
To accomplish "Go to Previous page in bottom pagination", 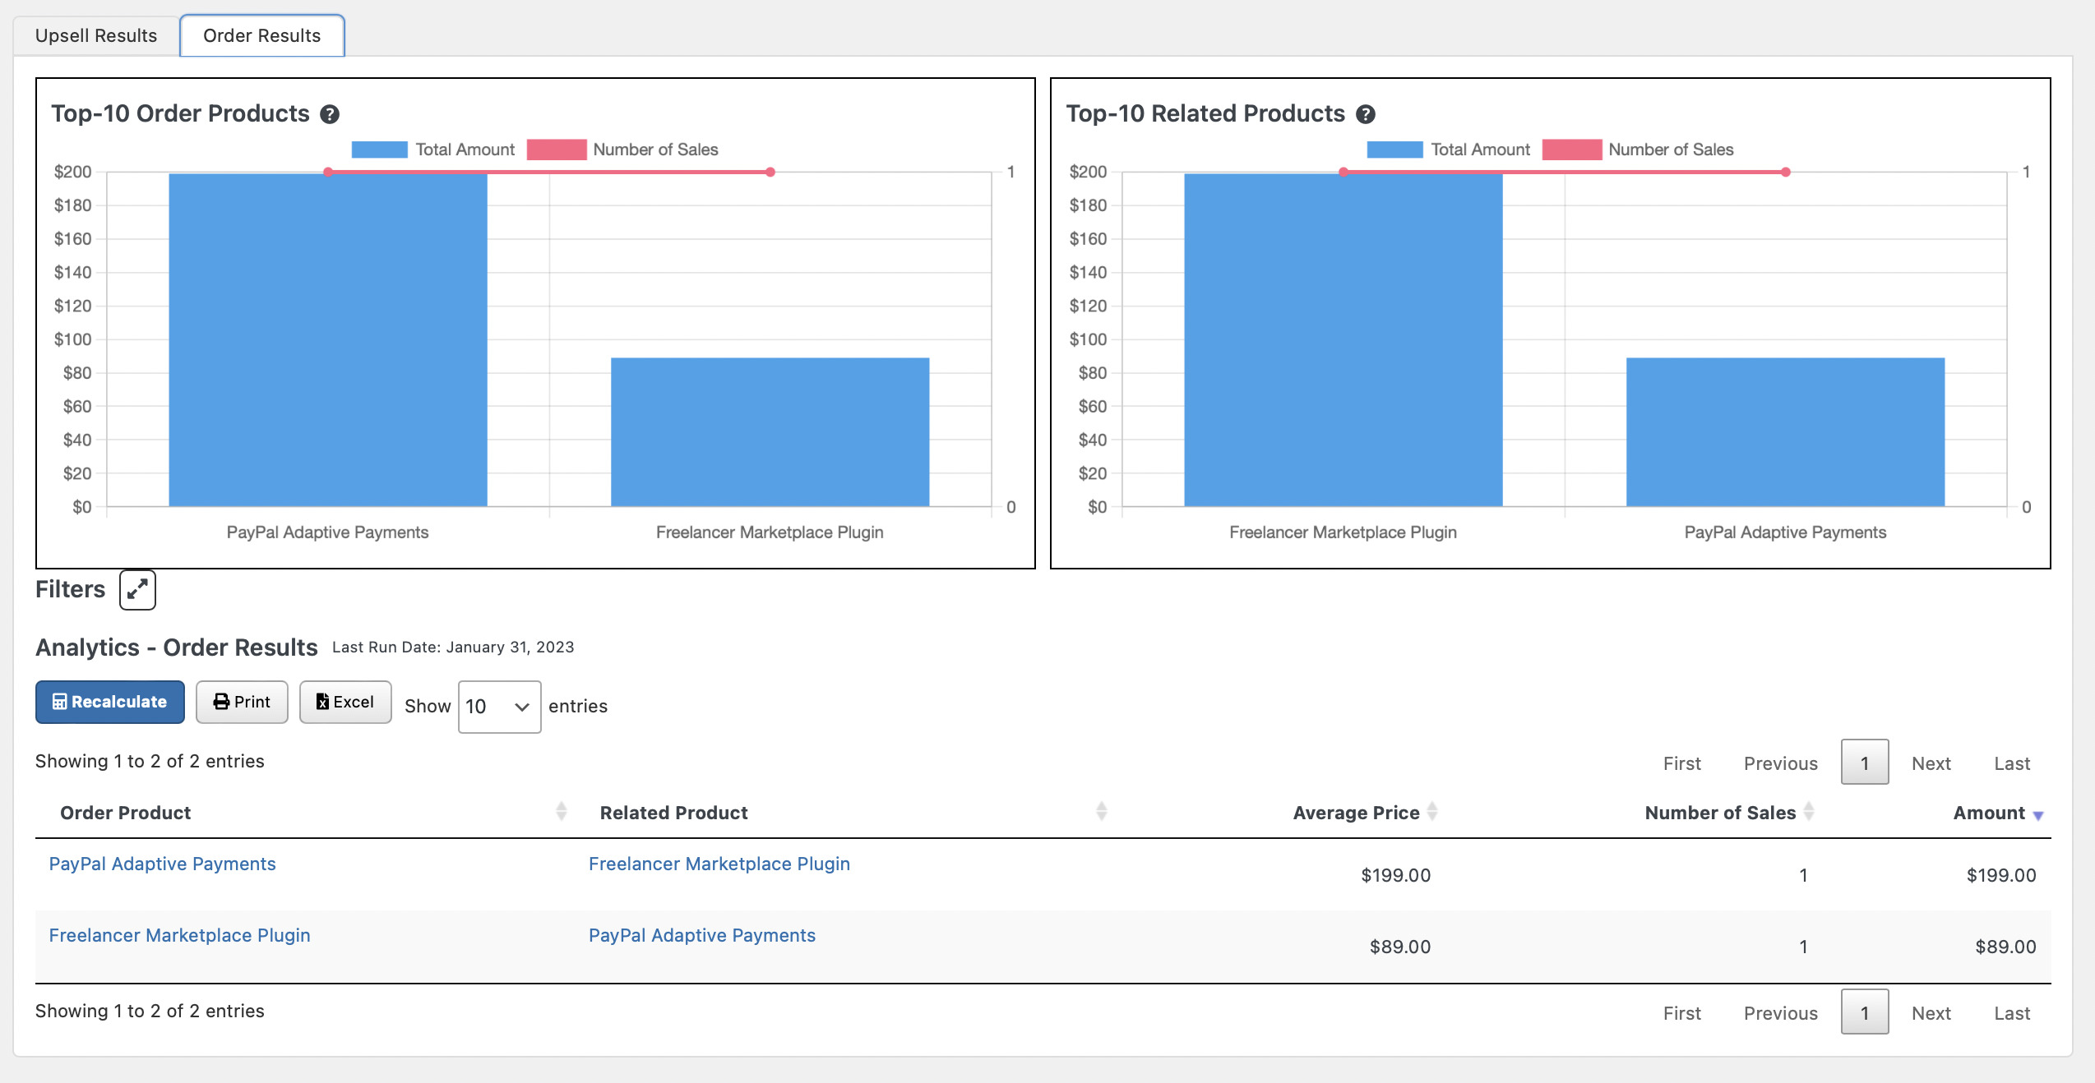I will [x=1781, y=1013].
